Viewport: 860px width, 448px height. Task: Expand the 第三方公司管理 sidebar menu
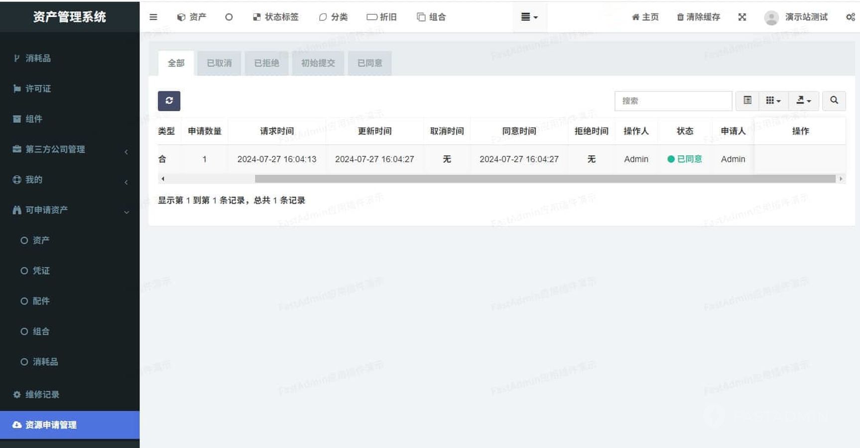click(70, 149)
